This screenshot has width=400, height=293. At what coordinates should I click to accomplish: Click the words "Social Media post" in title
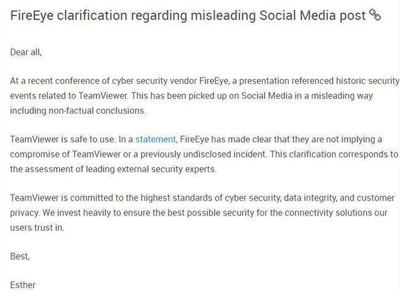[313, 15]
